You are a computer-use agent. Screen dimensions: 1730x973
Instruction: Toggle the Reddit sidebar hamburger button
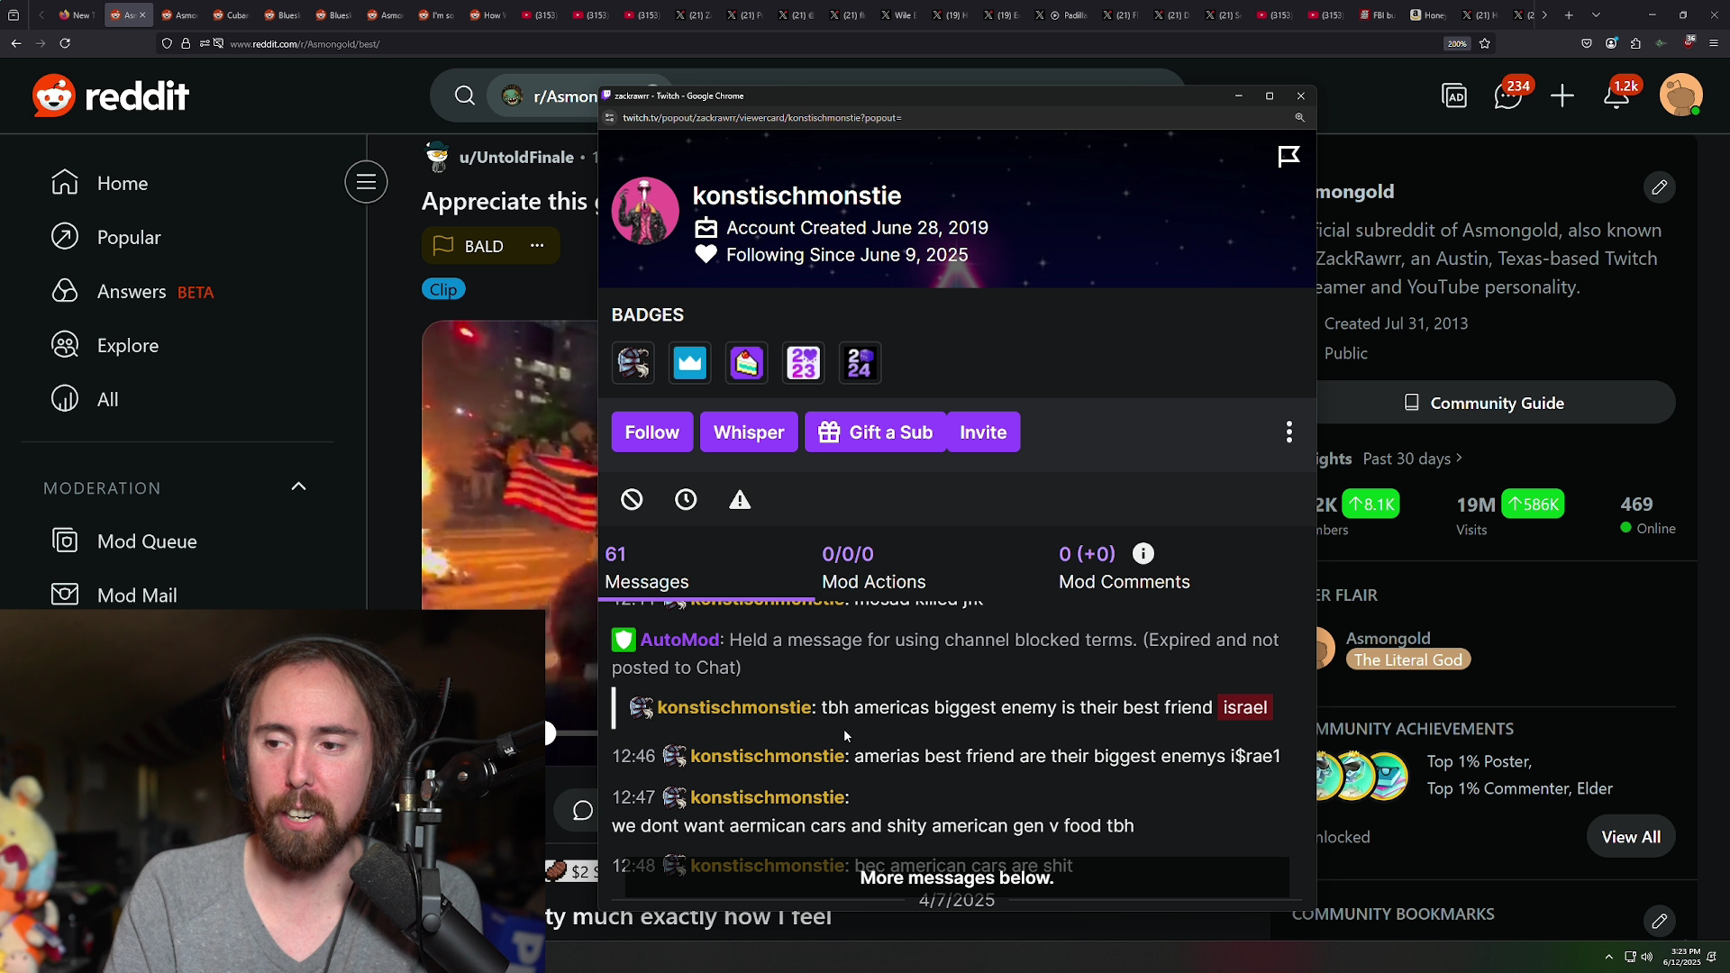366,183
